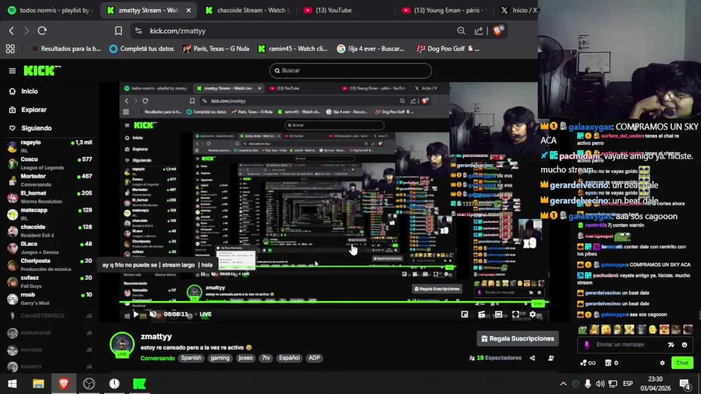701x394 pixels.
Task: Open Dog Poo Golf bookmark
Action: 447,49
